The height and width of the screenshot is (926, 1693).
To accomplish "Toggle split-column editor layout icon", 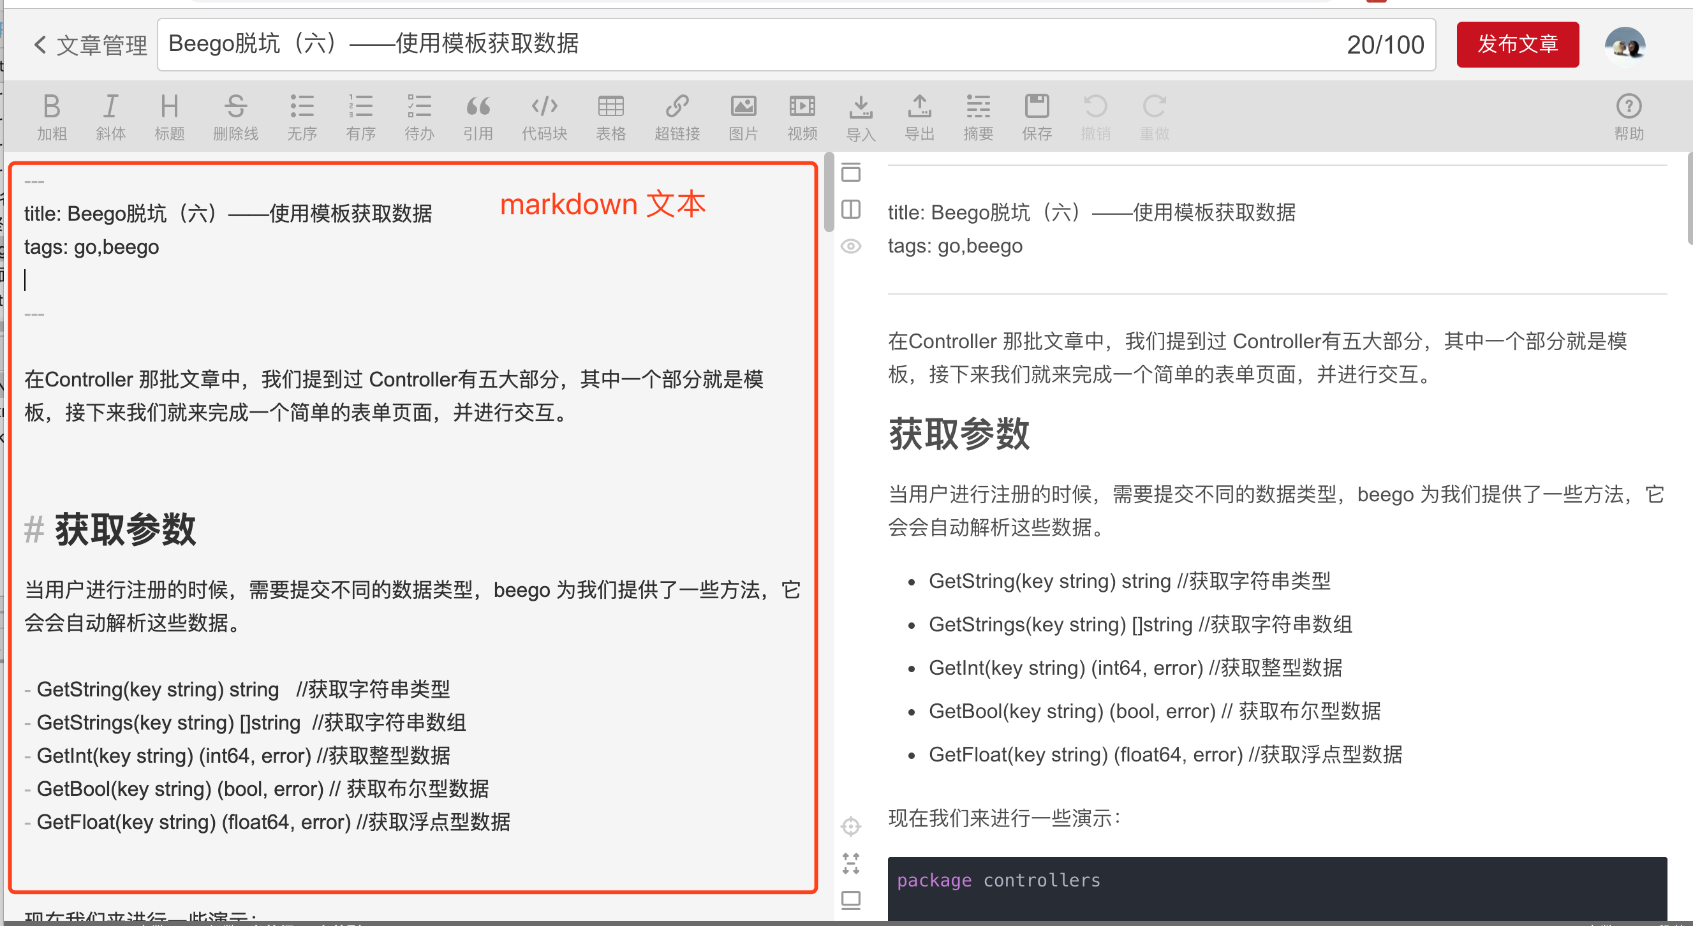I will 850,210.
